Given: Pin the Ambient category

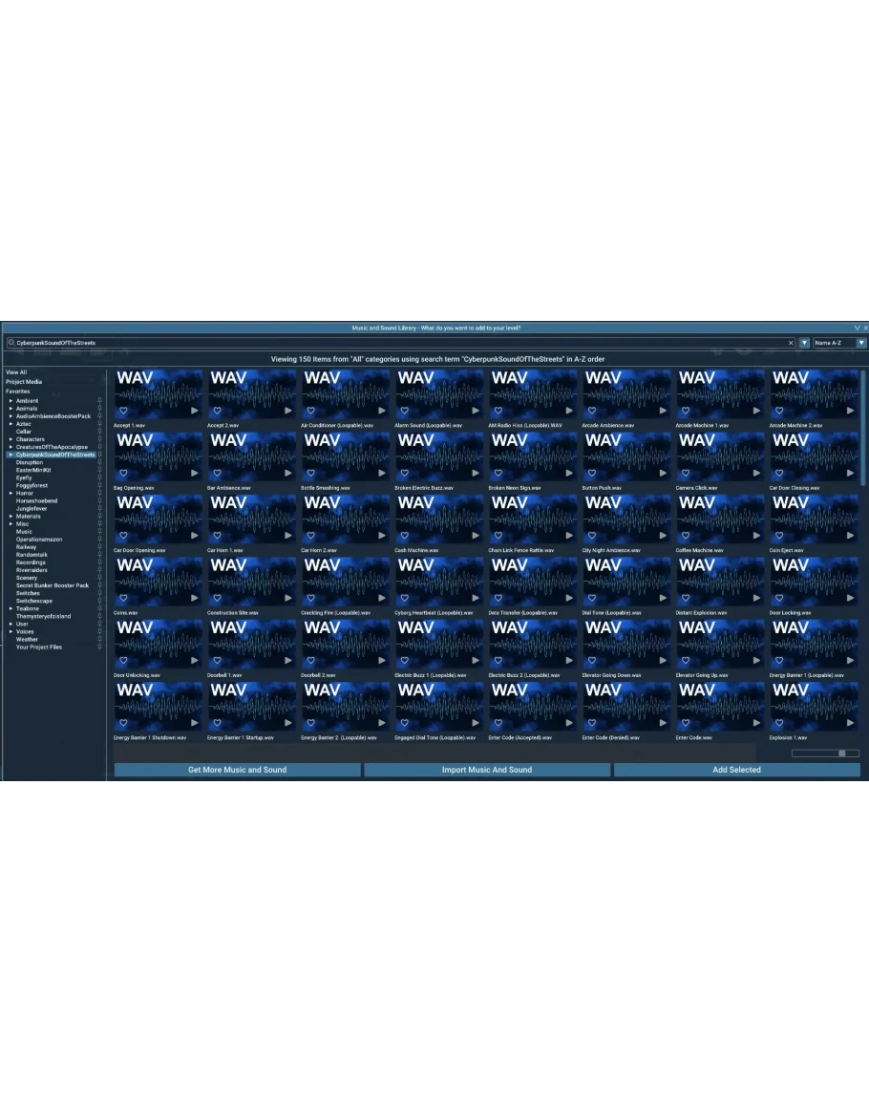Looking at the screenshot, I should (x=99, y=401).
